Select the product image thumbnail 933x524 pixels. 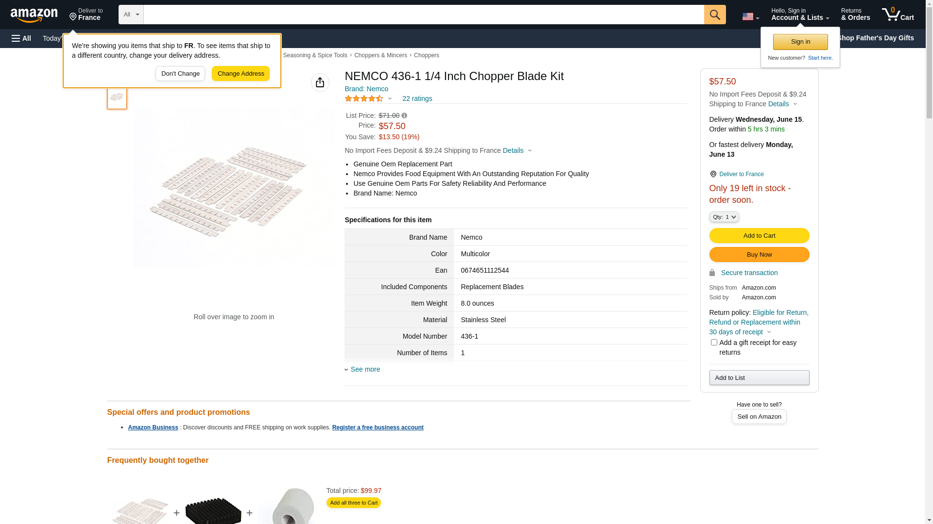(117, 97)
